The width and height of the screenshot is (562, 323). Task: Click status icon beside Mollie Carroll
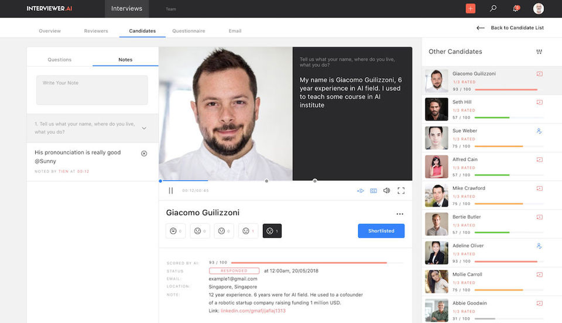click(539, 274)
